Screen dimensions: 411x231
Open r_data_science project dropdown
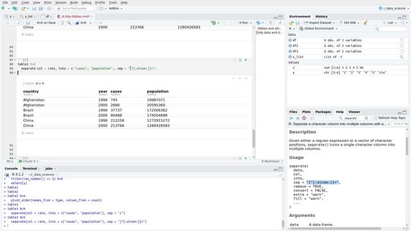[394, 8]
